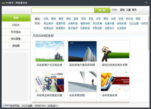Click the PPT助手 title bar logo icon

point(3,3)
